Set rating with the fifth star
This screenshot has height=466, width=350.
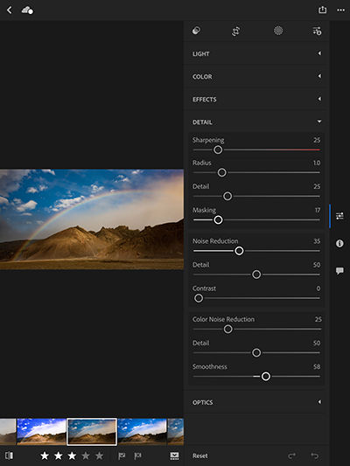(100, 456)
